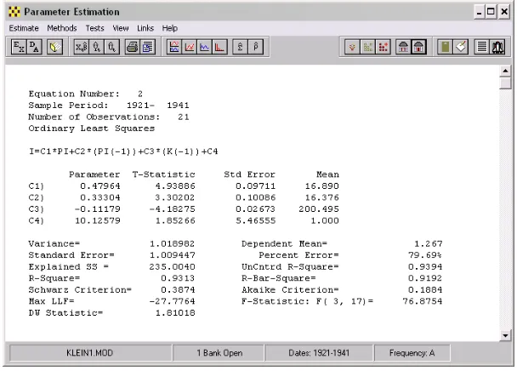Screen dimensions: 517x371
Task: Click the C1 parameter value 0.47964
Action: pos(100,186)
